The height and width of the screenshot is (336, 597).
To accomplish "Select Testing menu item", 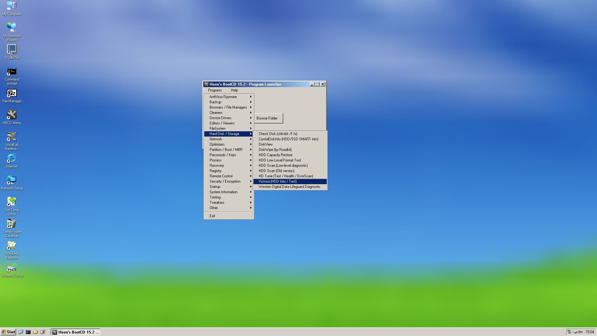I will coord(229,197).
